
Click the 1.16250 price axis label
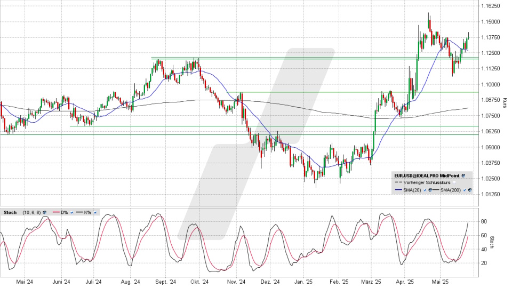[x=491, y=6]
